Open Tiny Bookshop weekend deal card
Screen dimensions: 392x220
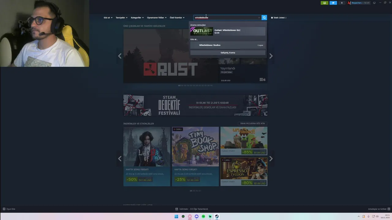click(195, 156)
